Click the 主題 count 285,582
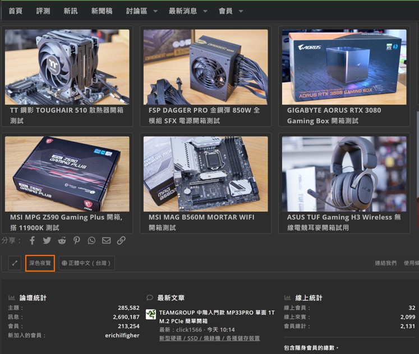Screen dimensions: 419x354 point(128,308)
